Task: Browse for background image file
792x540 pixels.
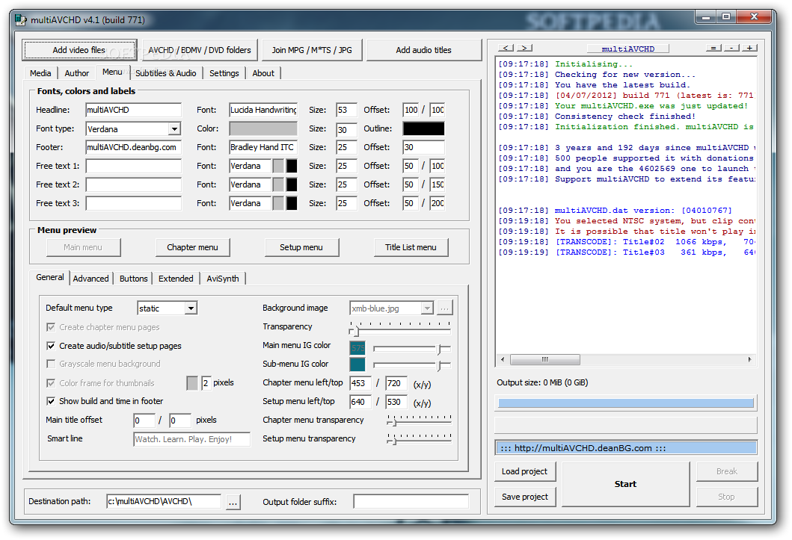Action: click(444, 308)
